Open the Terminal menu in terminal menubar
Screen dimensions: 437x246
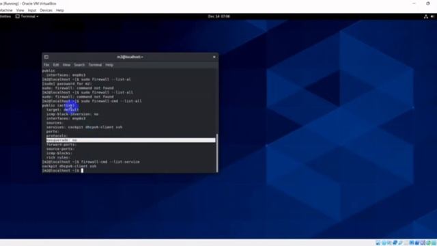[x=95, y=65]
